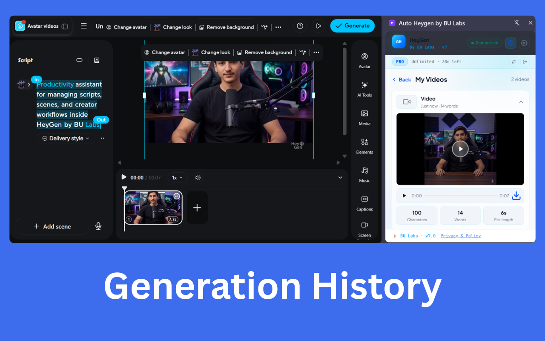Click the '2 videos' count text
This screenshot has width=545, height=341.
(520, 80)
